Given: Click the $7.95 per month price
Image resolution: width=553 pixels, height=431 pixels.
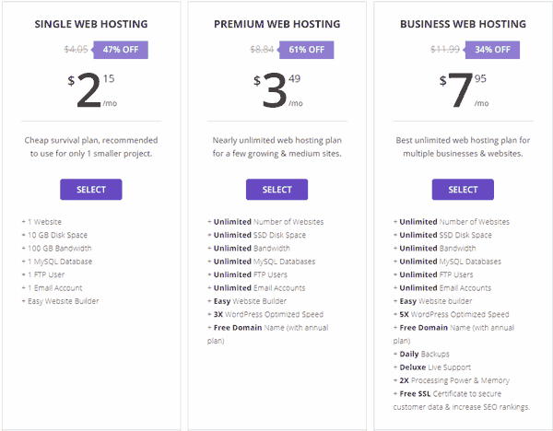Looking at the screenshot, I should click(x=463, y=92).
